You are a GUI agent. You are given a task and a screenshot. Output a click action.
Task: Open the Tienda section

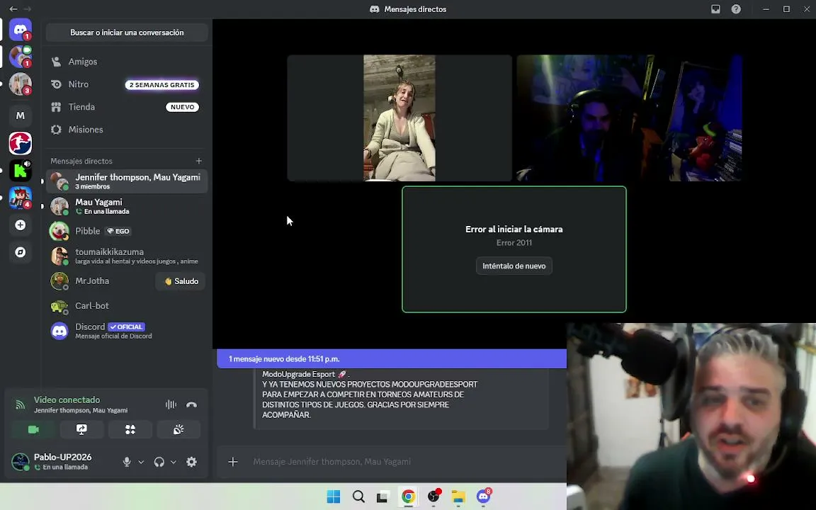(x=127, y=107)
